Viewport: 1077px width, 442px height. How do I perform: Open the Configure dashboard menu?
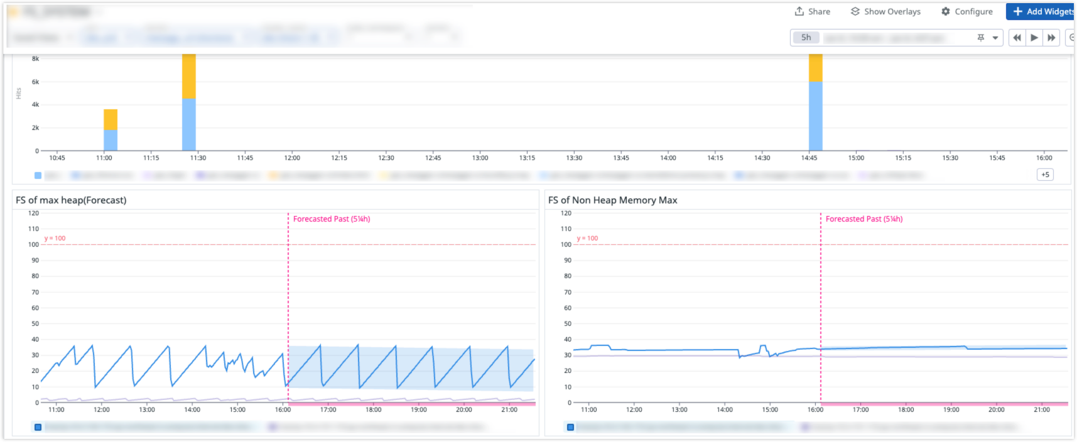click(966, 11)
